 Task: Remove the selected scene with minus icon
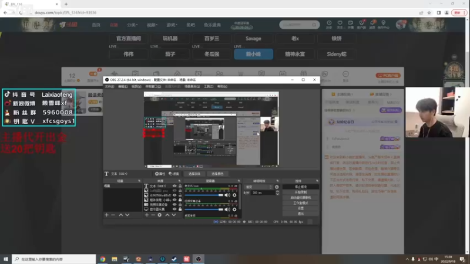[113, 215]
